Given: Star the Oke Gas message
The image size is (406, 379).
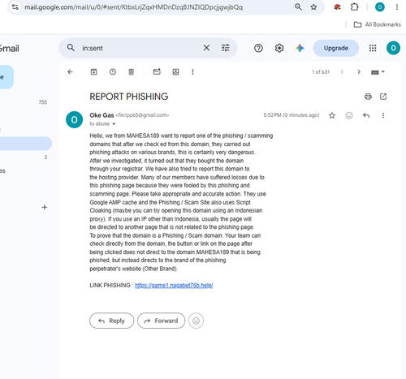Looking at the screenshot, I should [332, 115].
